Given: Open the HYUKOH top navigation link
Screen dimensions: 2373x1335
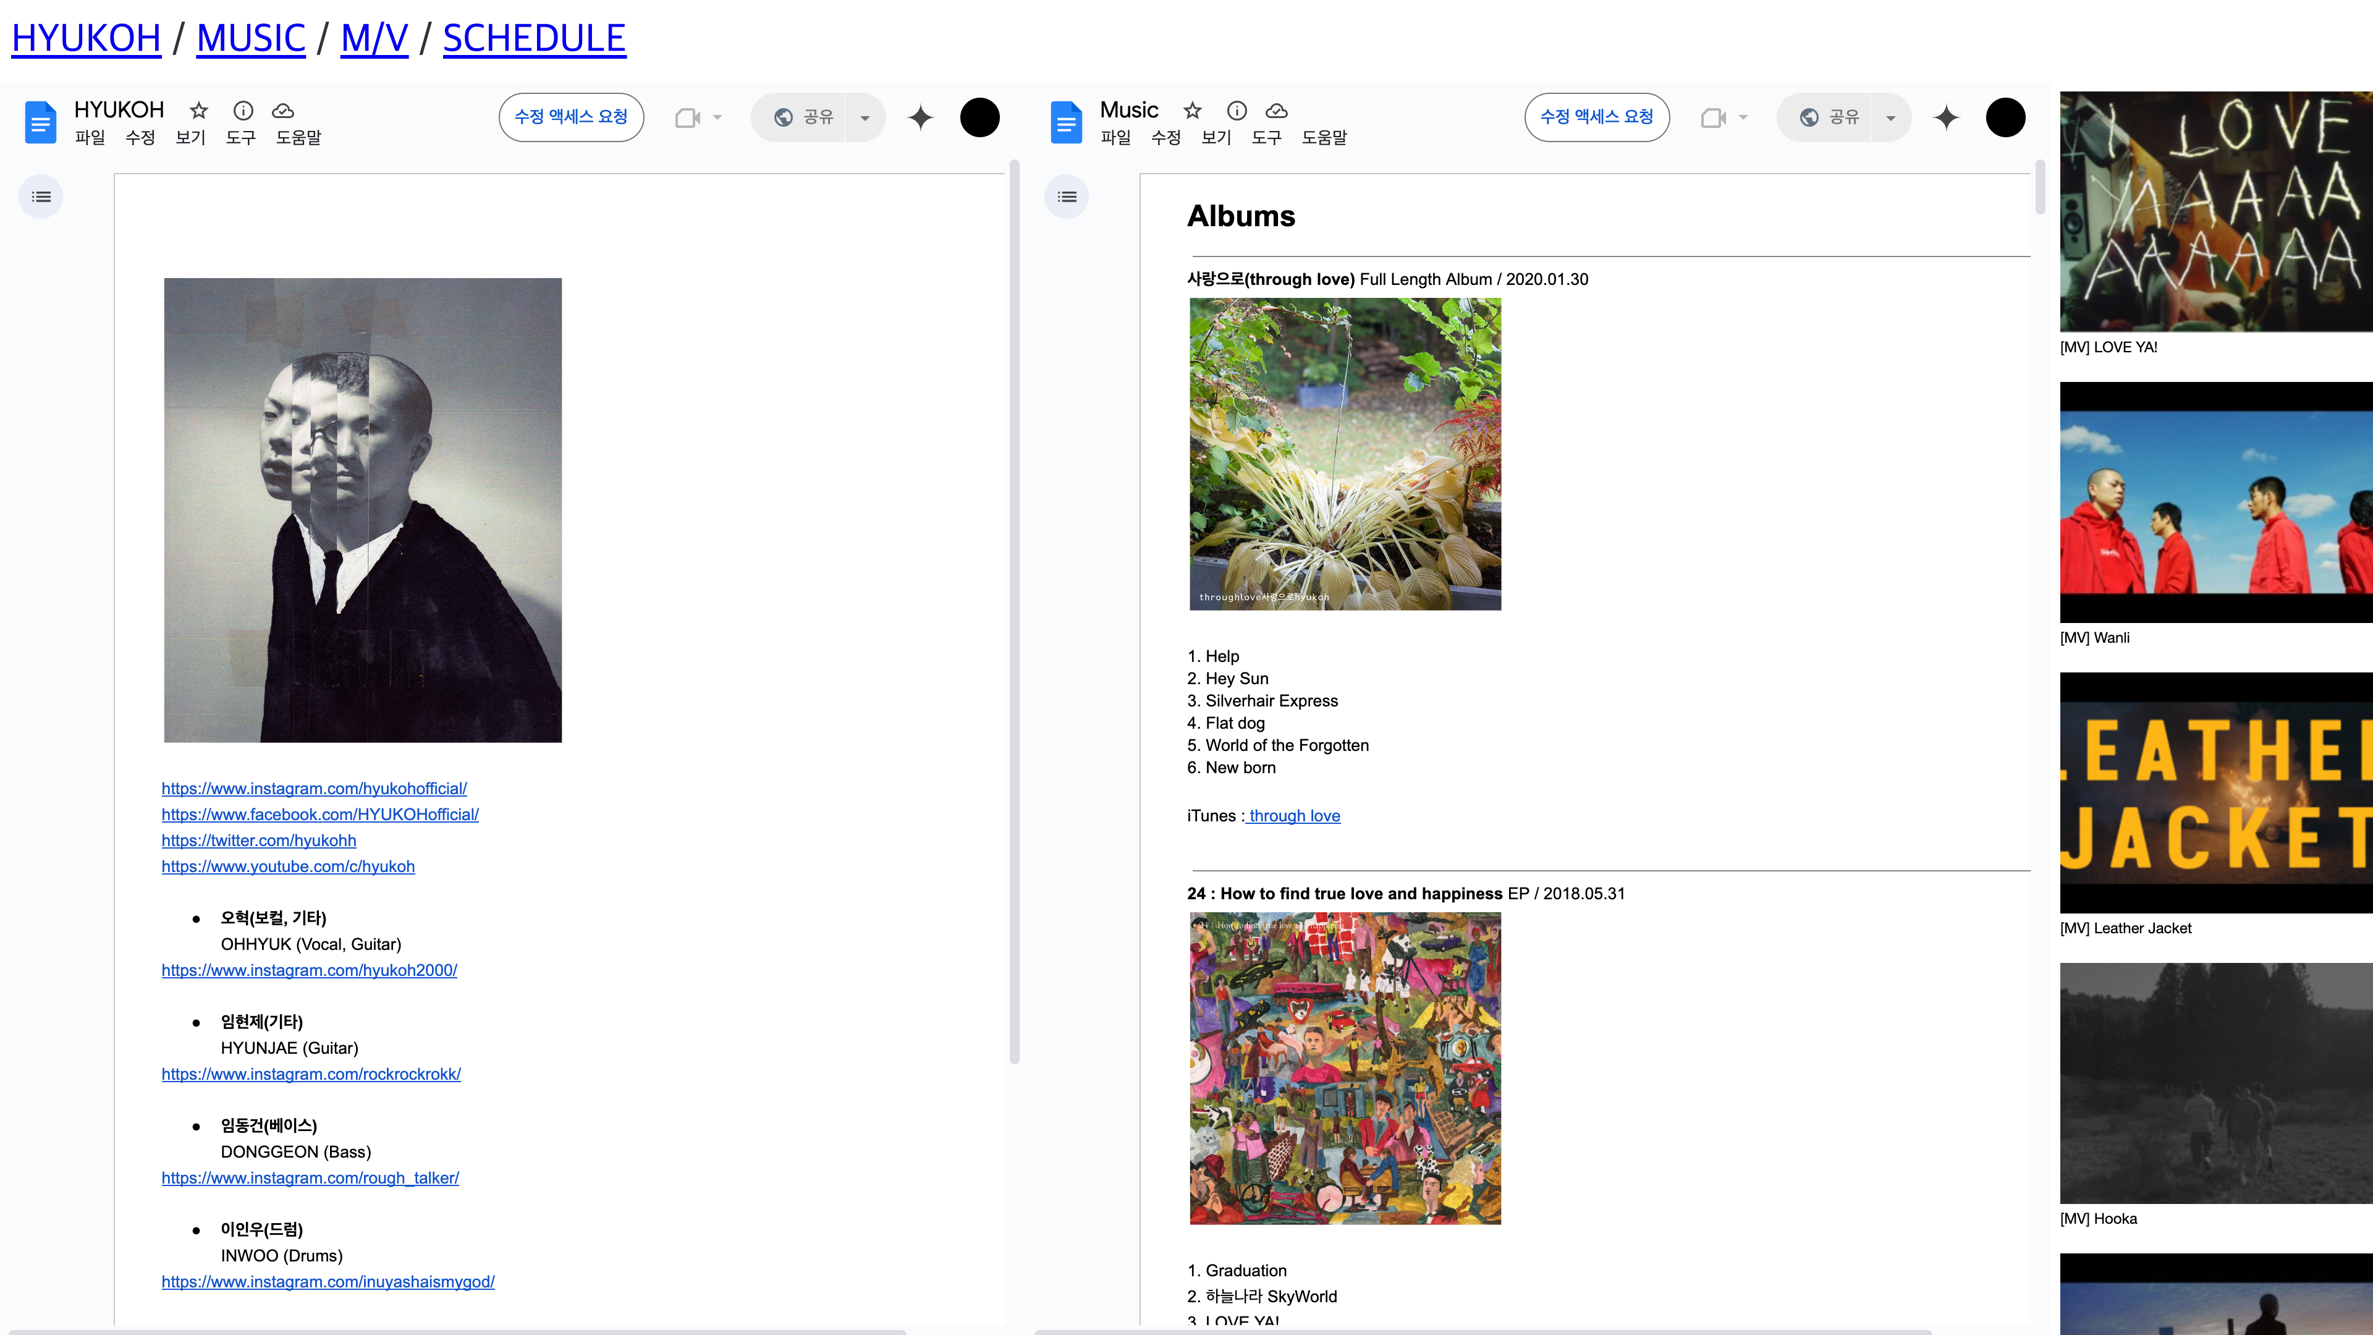Looking at the screenshot, I should click(86, 38).
